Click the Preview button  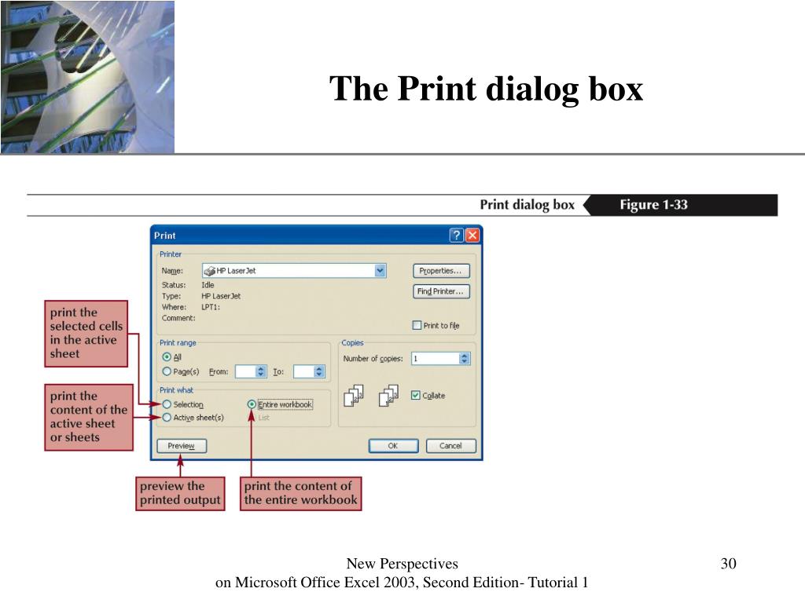pos(182,446)
